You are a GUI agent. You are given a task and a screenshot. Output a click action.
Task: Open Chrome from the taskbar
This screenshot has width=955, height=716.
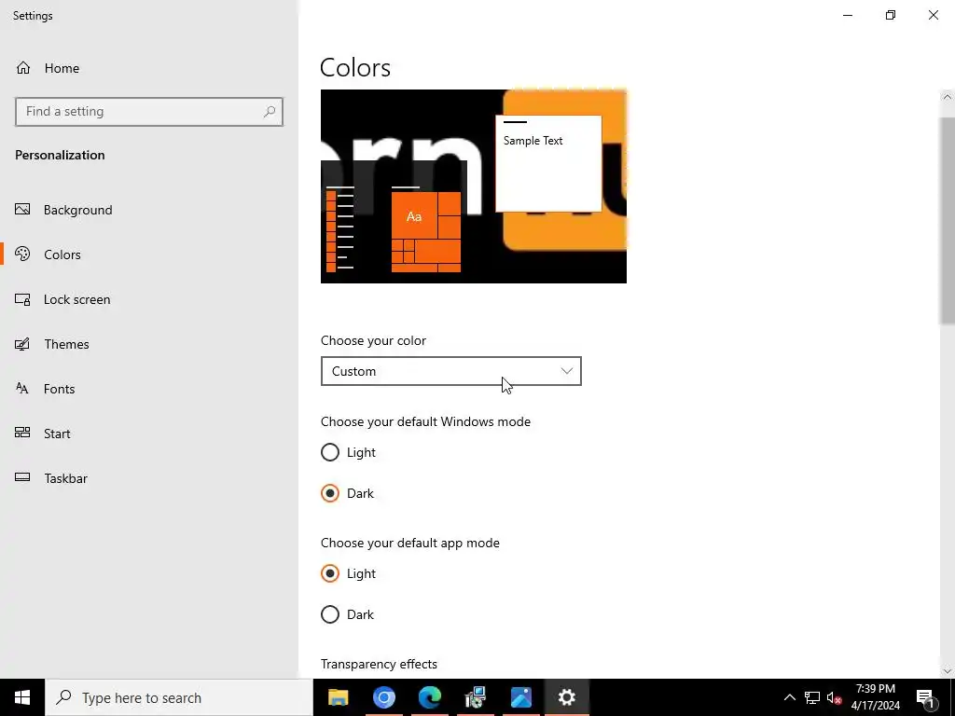pyautogui.click(x=383, y=697)
